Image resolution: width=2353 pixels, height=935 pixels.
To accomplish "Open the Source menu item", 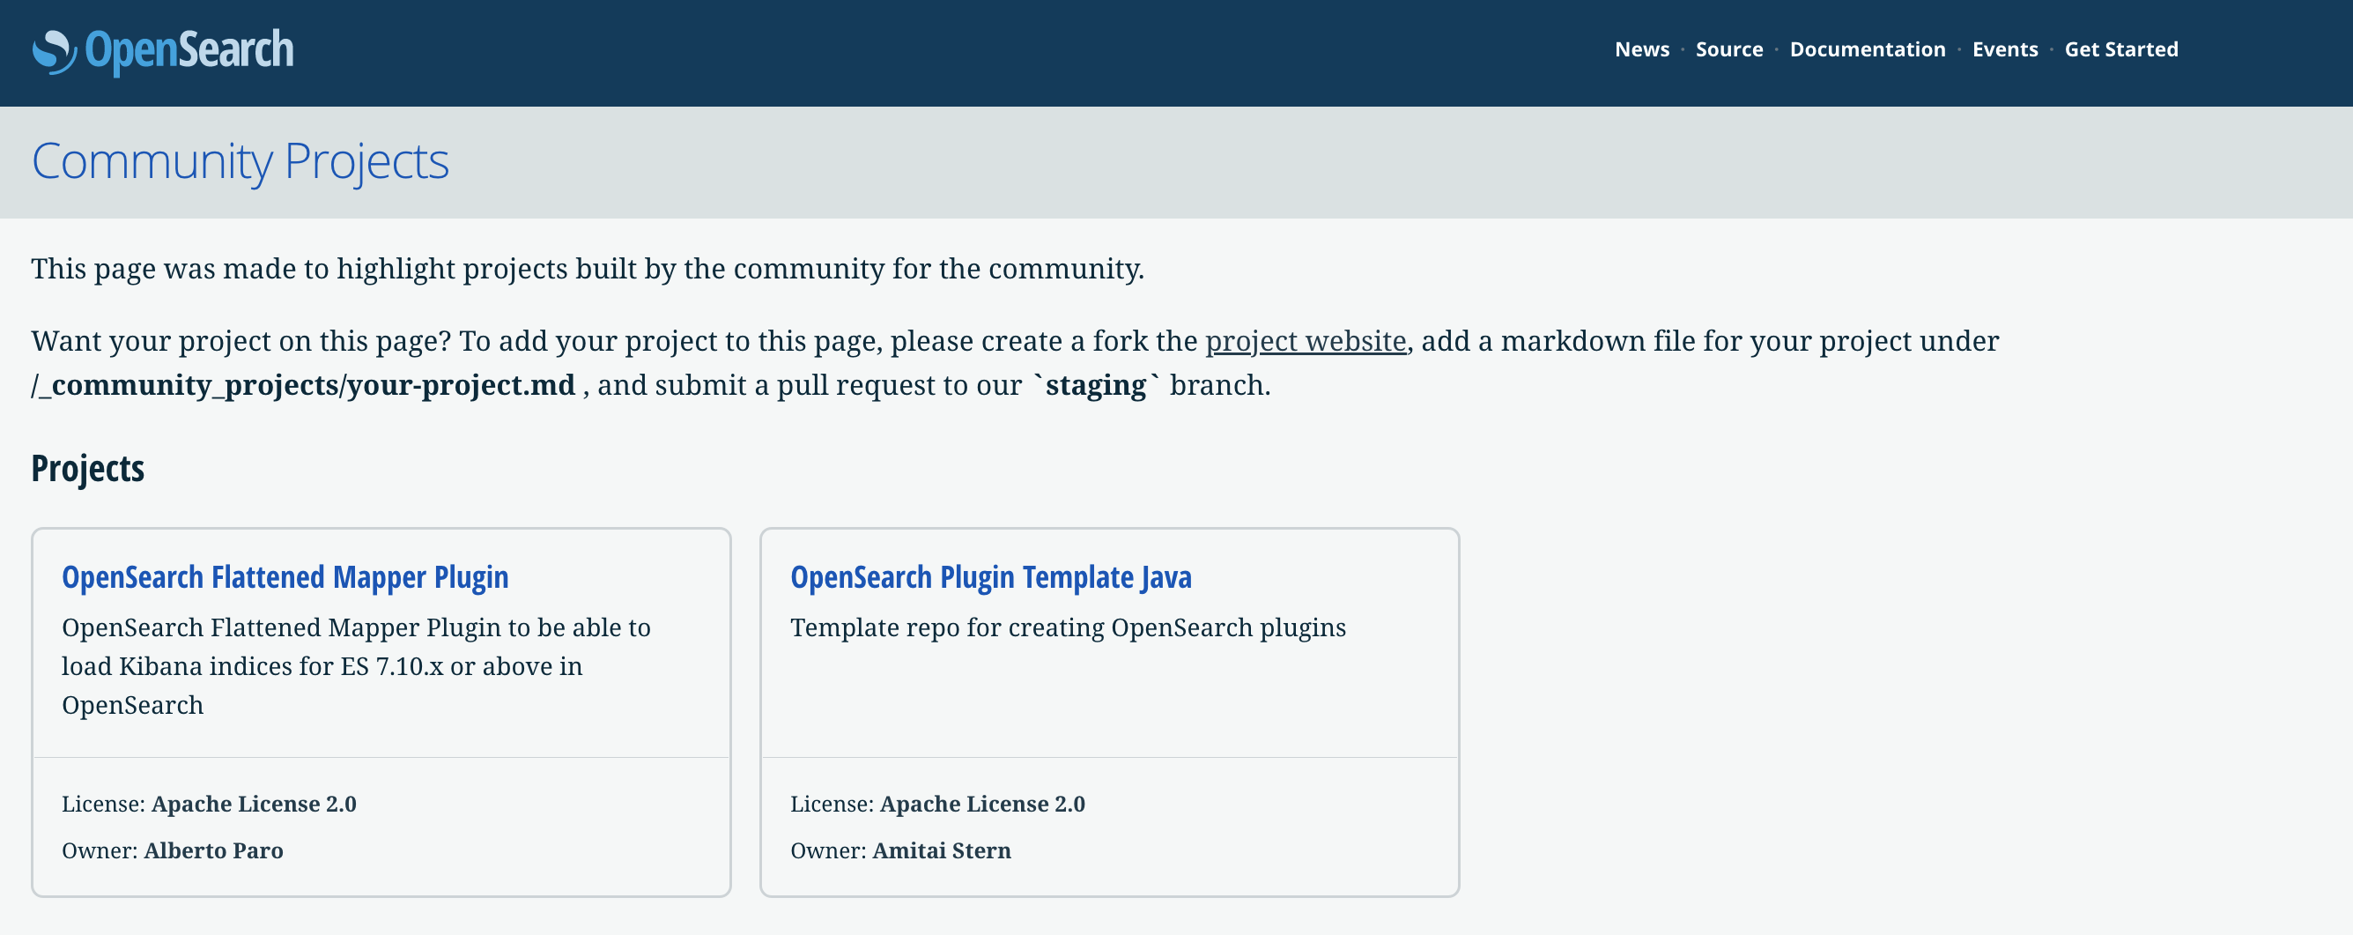I will pos(1729,49).
